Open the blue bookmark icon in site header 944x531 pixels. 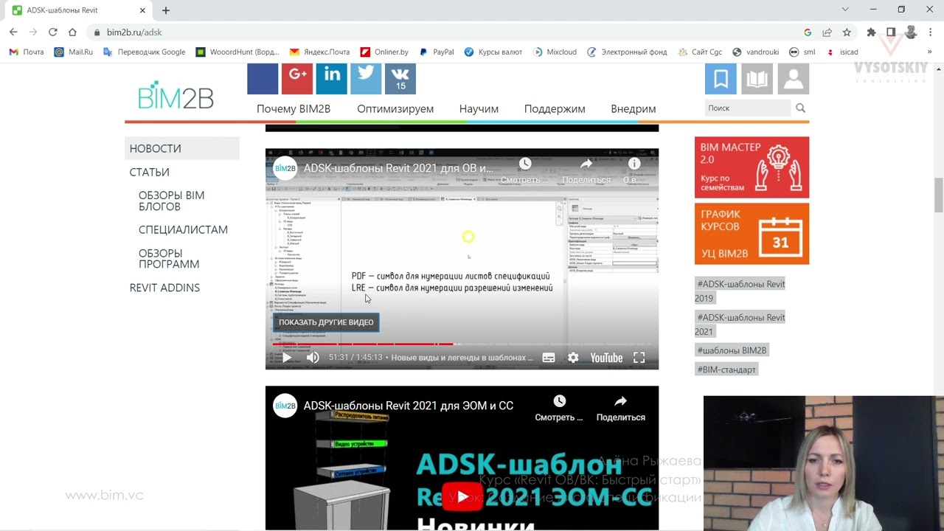coord(721,79)
